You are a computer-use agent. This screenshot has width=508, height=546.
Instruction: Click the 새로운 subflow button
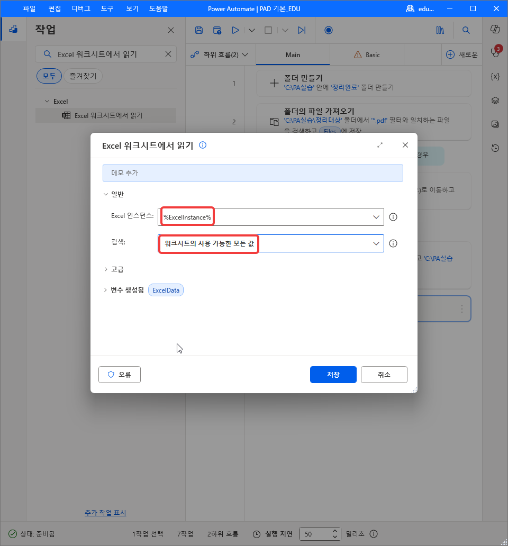(x=462, y=54)
